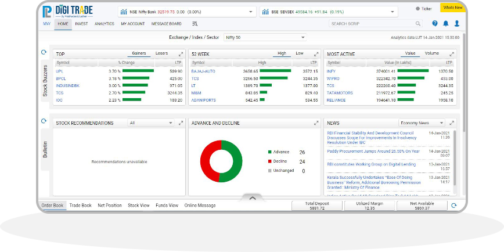Viewport: 504px width, 252px height.
Task: Switch to the Most Active Value tab
Action: (410, 53)
